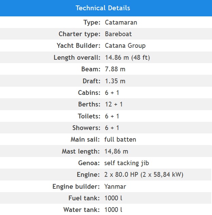Click the Technical Details header
Viewport: 212px width, 215px height.
pyautogui.click(x=103, y=8)
